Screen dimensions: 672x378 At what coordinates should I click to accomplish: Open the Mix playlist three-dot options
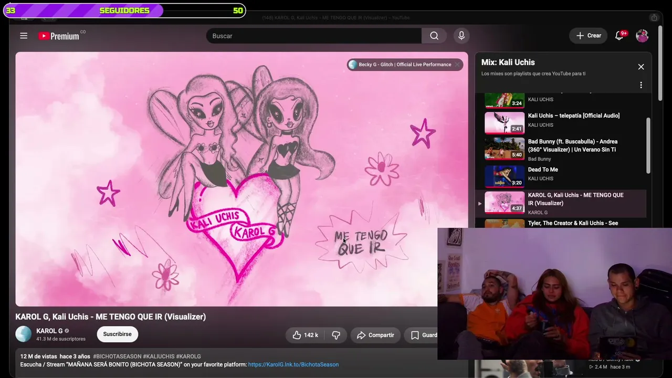pos(641,85)
